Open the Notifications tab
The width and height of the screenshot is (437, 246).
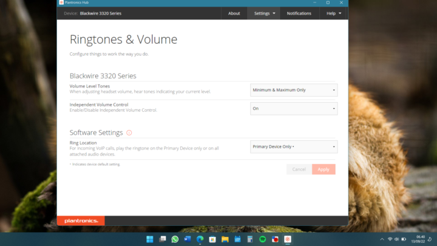(299, 13)
